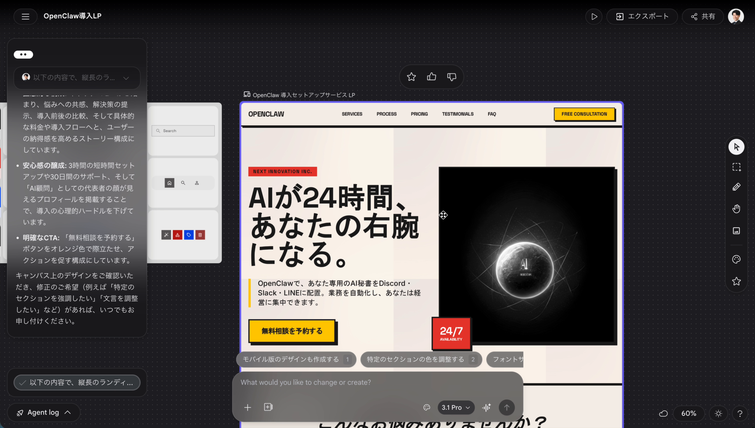Click the エクスポート button
Image resolution: width=755 pixels, height=428 pixels.
(642, 16)
